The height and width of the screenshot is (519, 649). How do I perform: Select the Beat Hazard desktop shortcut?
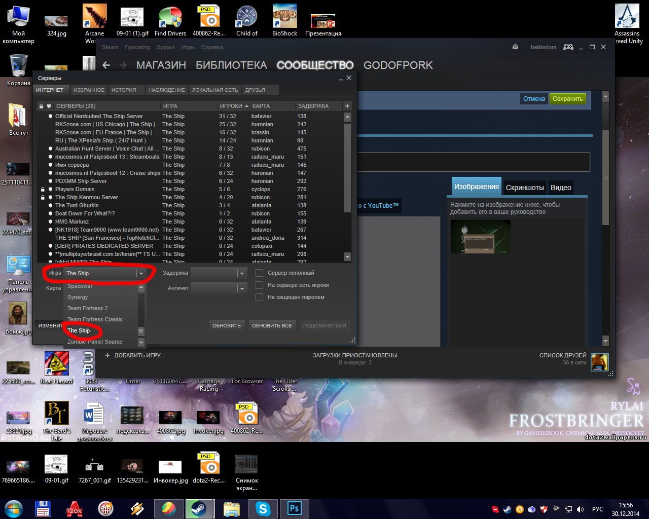pyautogui.click(x=57, y=367)
